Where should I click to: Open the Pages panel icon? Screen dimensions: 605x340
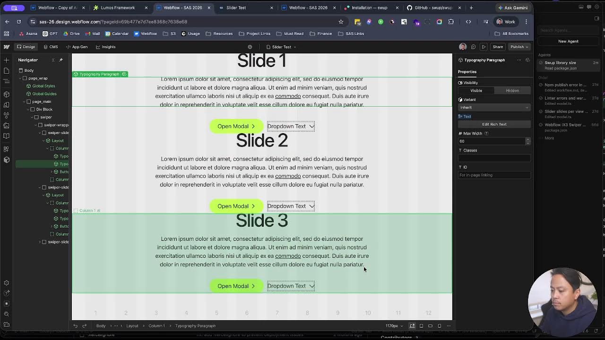coord(7,70)
